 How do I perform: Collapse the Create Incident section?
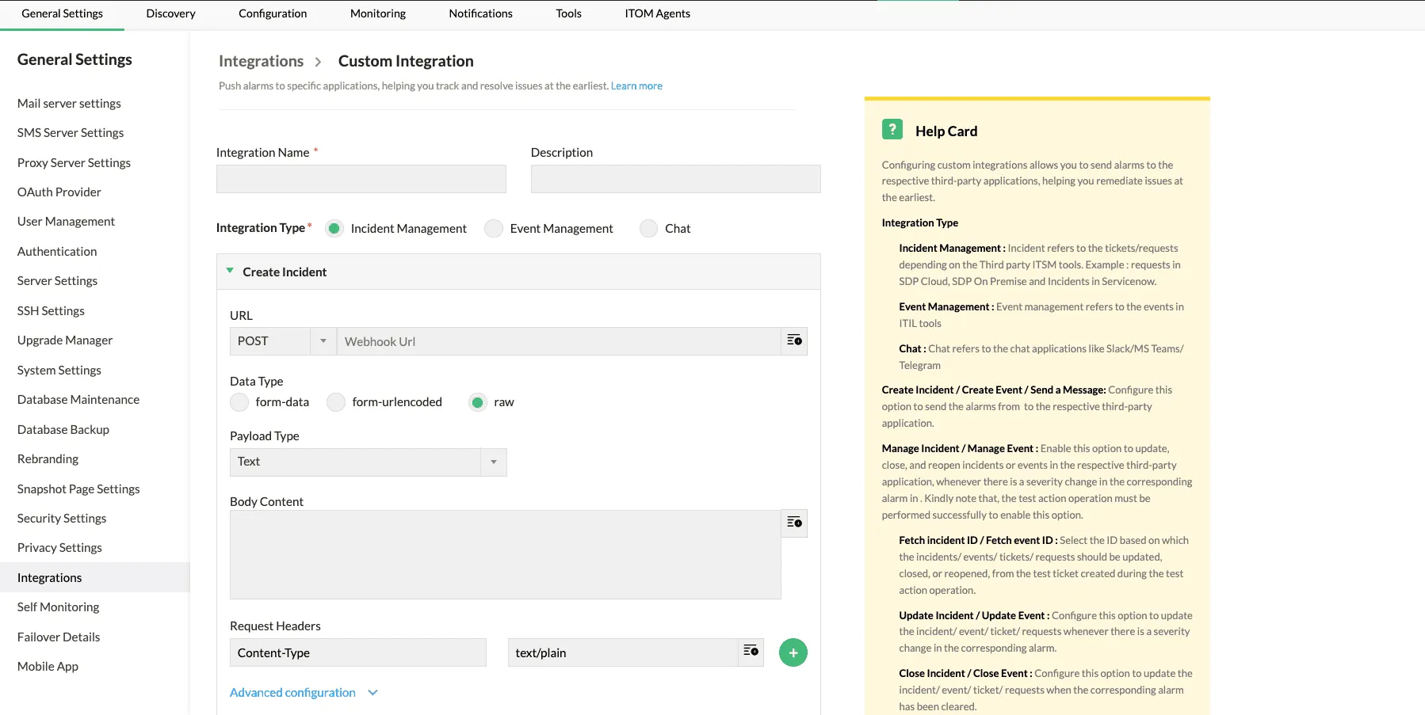click(x=230, y=272)
